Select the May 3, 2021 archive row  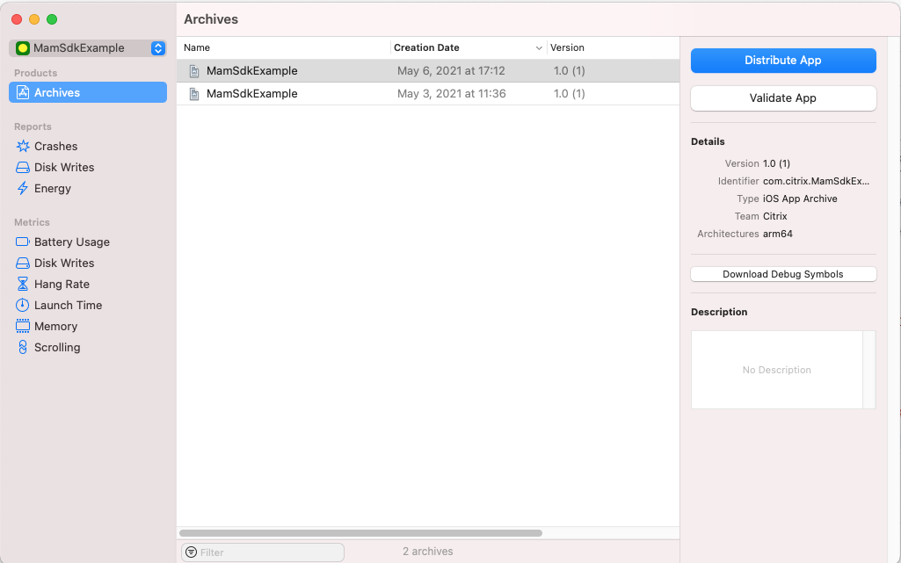coord(428,94)
